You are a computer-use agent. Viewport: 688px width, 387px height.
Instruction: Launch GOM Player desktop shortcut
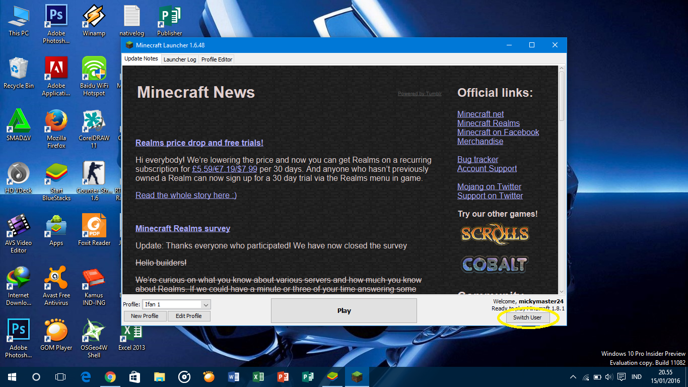[56, 335]
